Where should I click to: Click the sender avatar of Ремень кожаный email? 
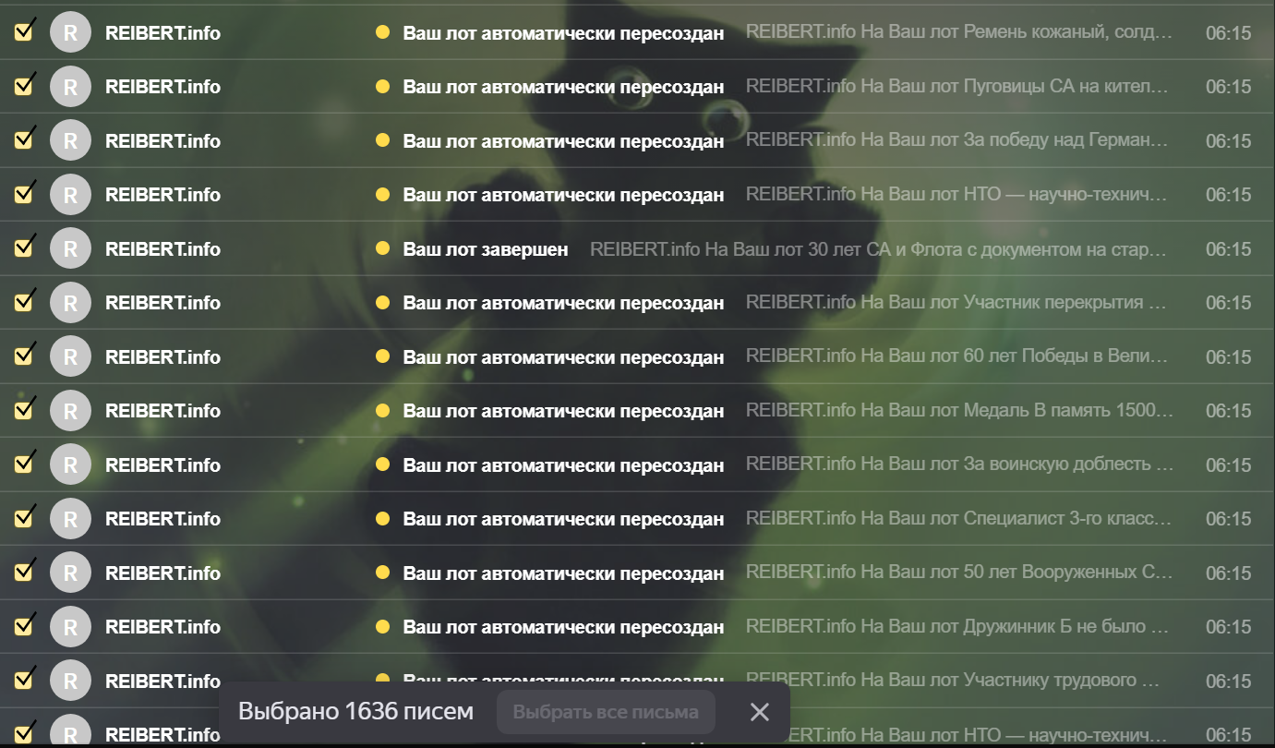(x=70, y=33)
